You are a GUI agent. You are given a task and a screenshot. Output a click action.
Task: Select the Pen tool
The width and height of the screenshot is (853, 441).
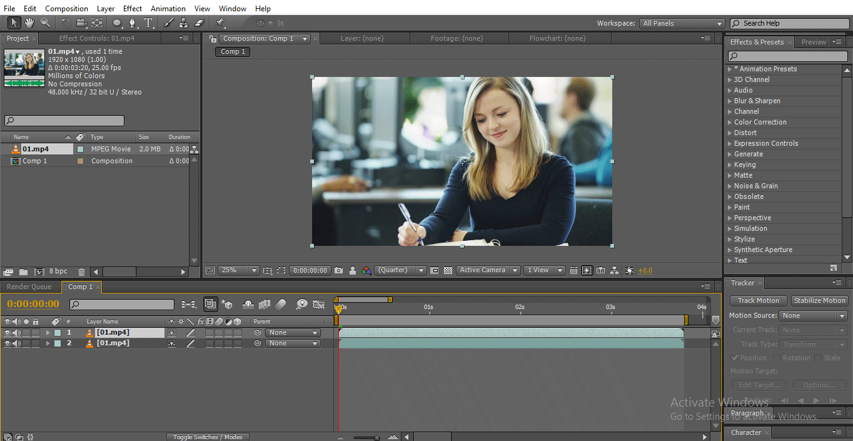pyautogui.click(x=133, y=23)
